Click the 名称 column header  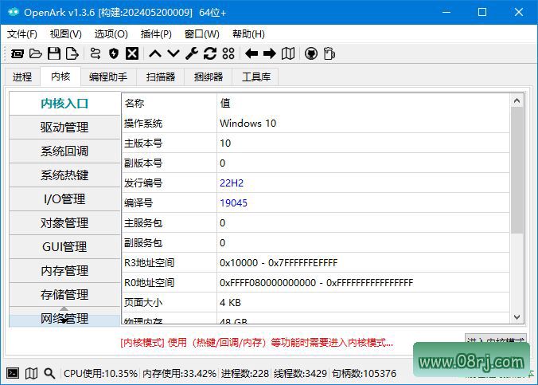click(170, 103)
